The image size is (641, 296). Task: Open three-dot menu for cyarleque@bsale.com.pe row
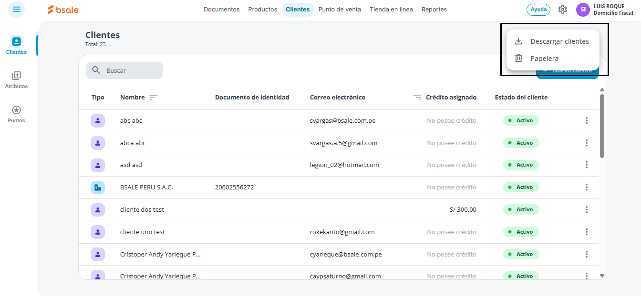[x=587, y=254]
